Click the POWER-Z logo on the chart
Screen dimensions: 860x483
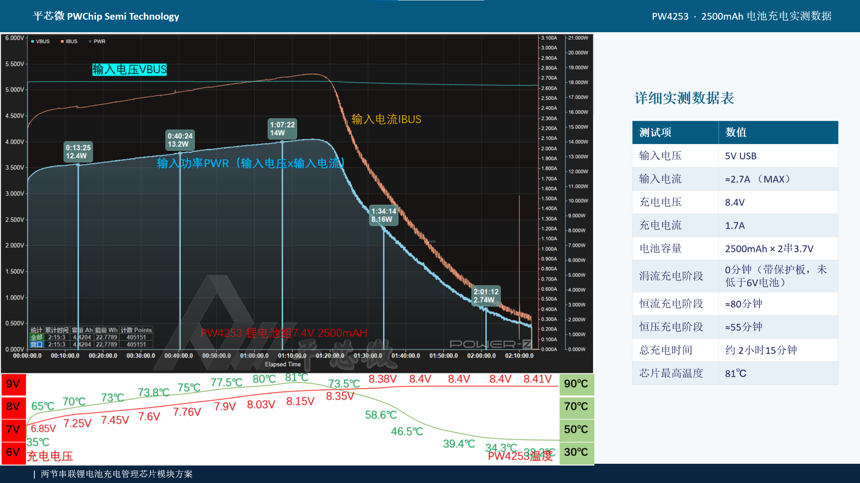pyautogui.click(x=490, y=344)
